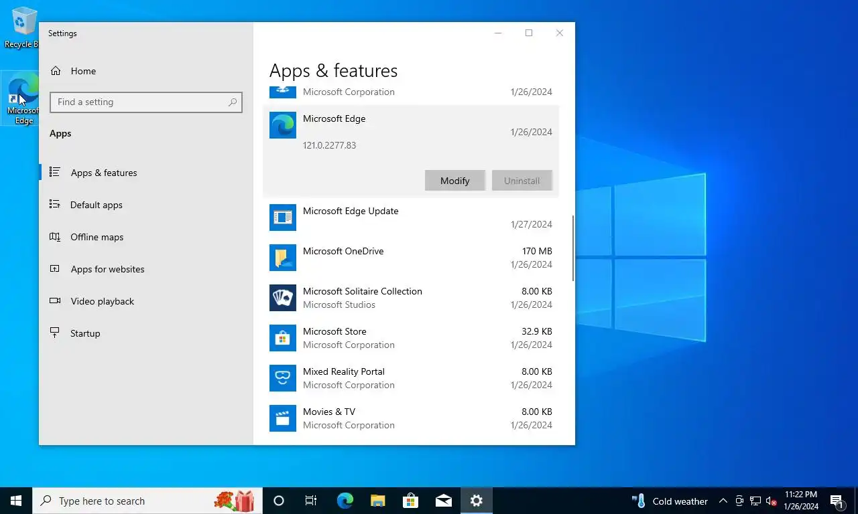Click the Microsoft Solitaire Collection icon
The height and width of the screenshot is (514, 858).
[x=283, y=298]
